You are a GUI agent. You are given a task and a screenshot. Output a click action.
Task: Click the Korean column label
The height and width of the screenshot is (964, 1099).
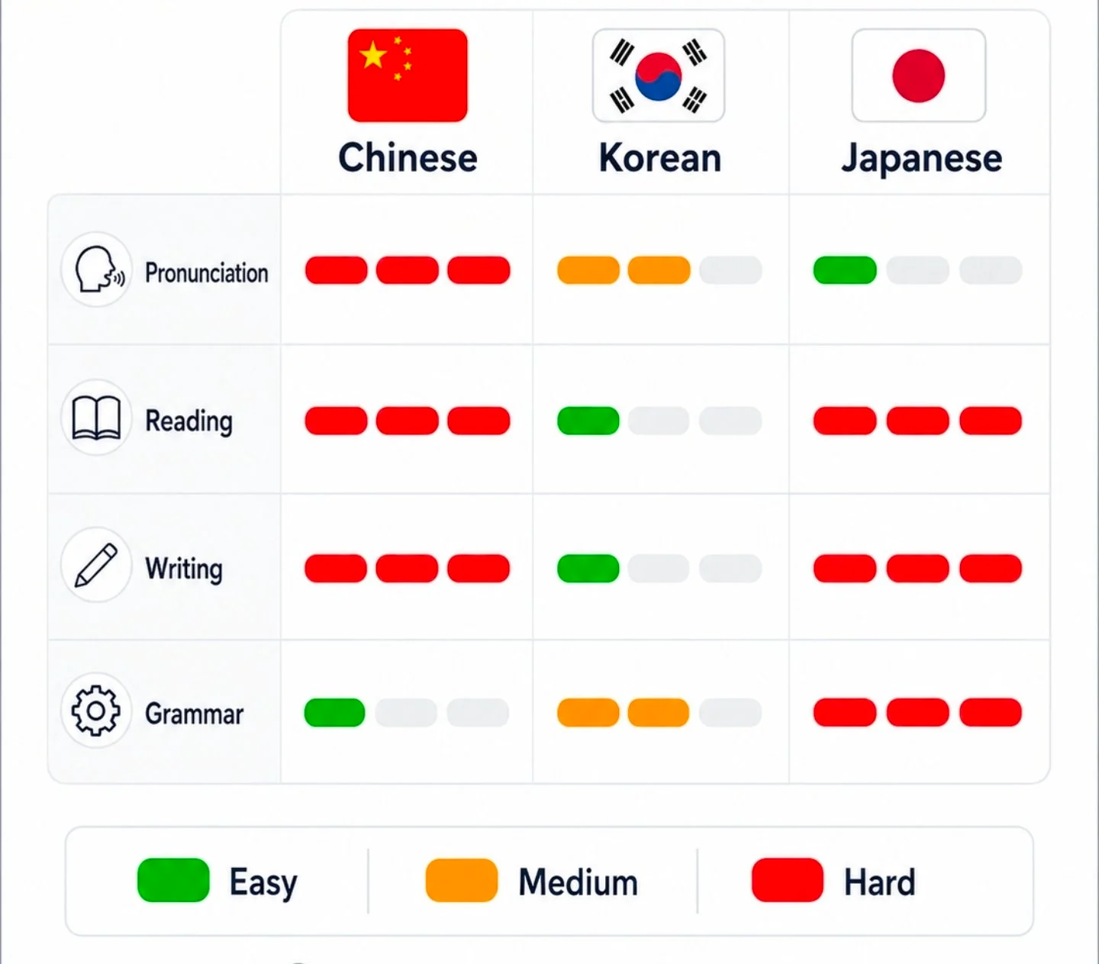[660, 158]
